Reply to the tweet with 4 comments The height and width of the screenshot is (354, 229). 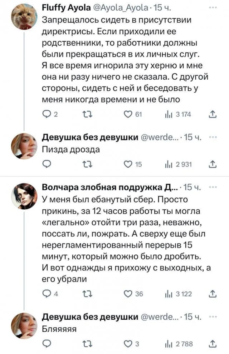47,294
